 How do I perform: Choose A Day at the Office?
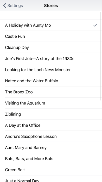(51, 125)
